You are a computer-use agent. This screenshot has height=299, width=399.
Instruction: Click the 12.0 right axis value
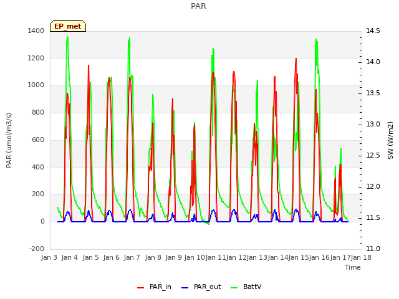(373, 187)
